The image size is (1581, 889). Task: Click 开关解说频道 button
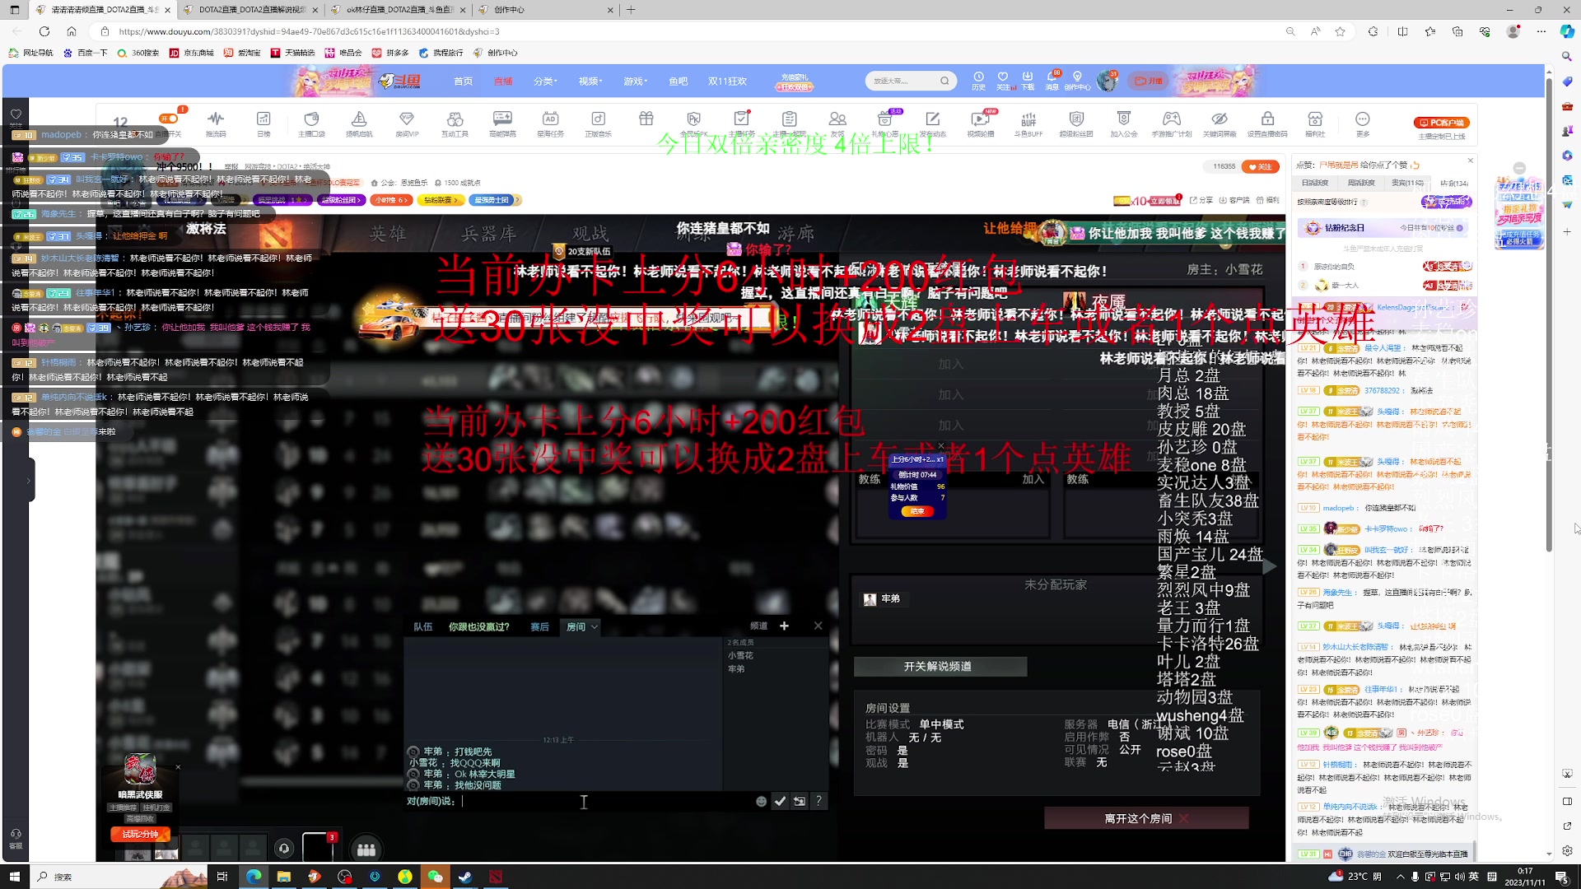(x=939, y=667)
